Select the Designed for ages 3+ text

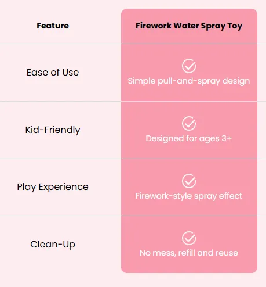point(189,138)
